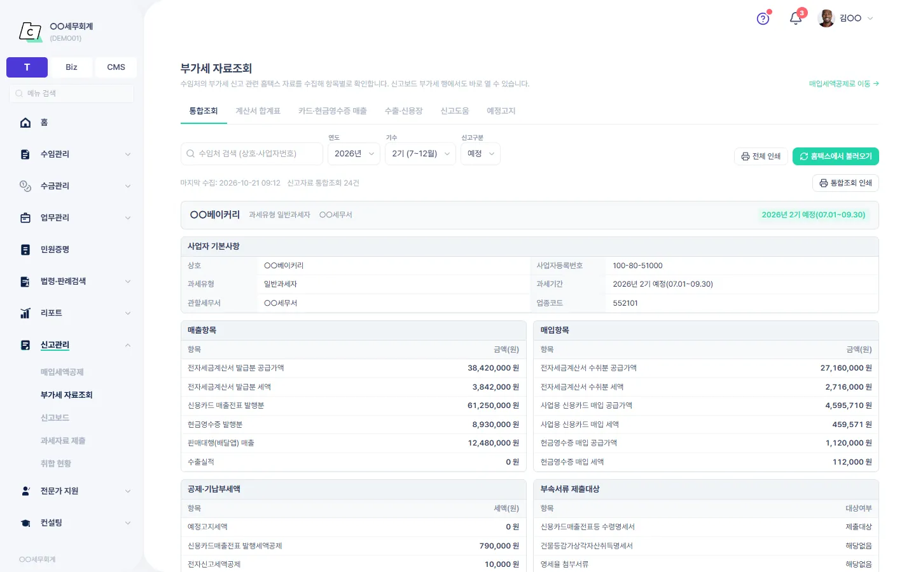Click the 수금관리 coins icon
This screenshot has height=572, width=916.
(25, 186)
